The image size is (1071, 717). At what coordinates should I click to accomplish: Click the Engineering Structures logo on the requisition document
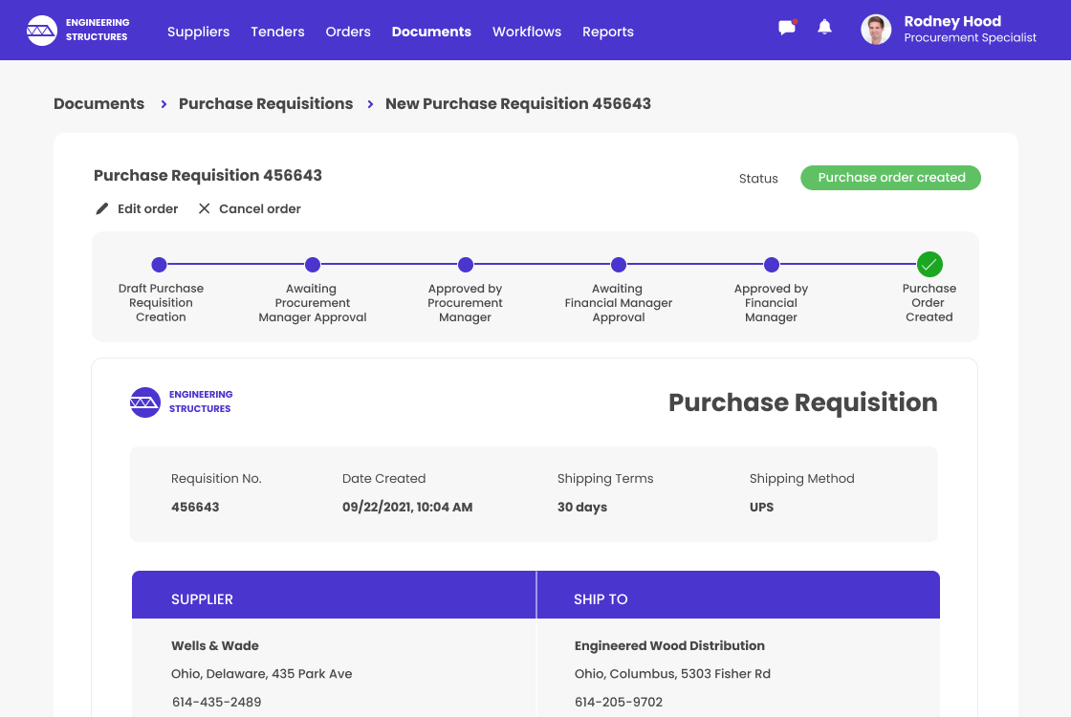(145, 402)
